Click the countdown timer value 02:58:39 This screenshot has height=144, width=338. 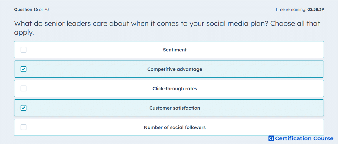(315, 9)
